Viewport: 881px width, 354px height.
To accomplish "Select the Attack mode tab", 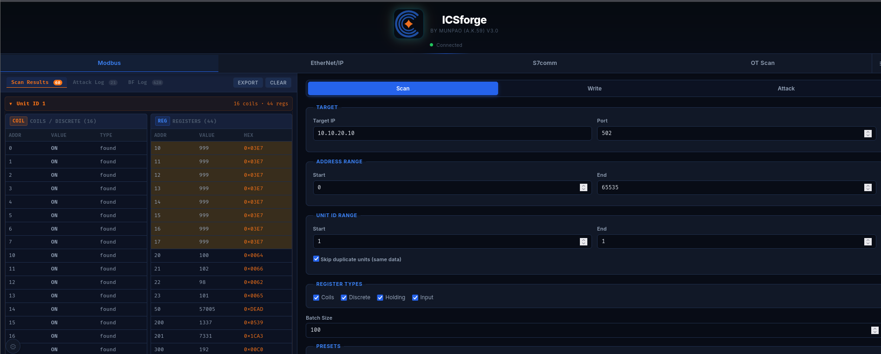I will [x=786, y=89].
